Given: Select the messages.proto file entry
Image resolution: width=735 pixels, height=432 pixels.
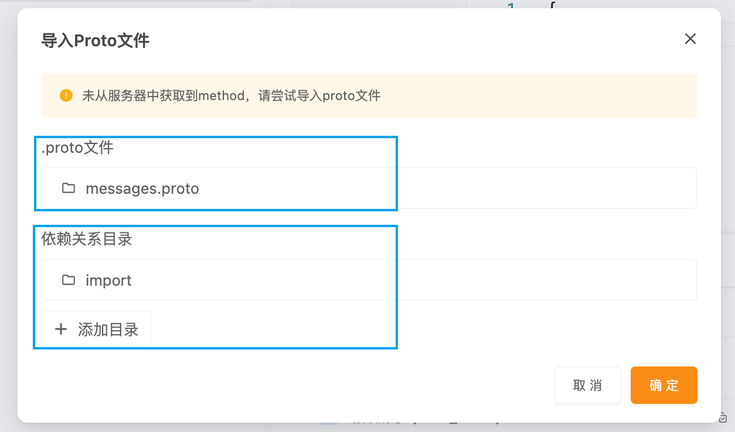Looking at the screenshot, I should point(142,188).
